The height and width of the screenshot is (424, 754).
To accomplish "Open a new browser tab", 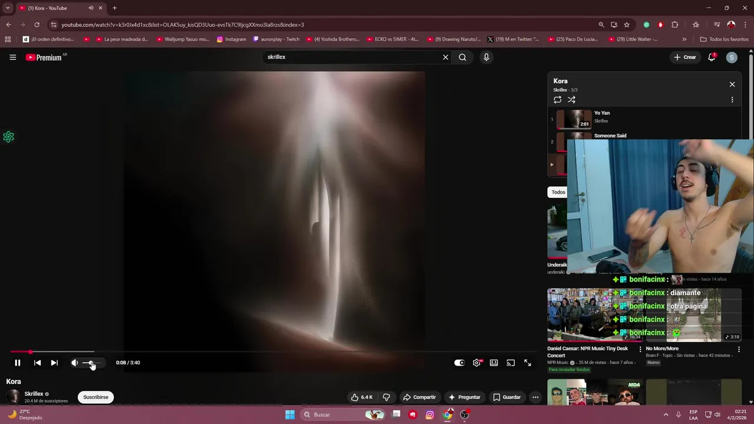I will (114, 8).
